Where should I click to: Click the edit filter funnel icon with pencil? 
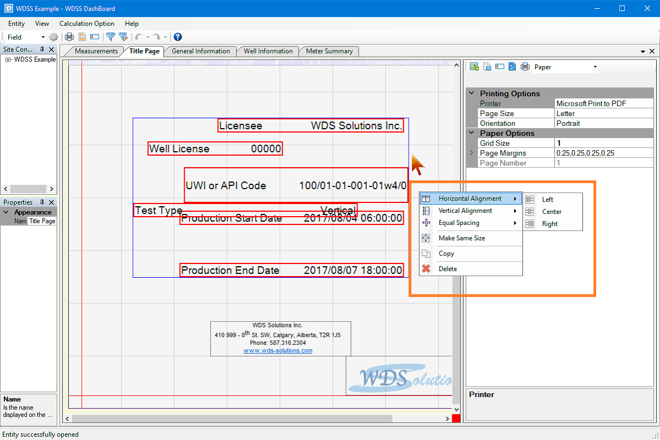[x=123, y=37]
